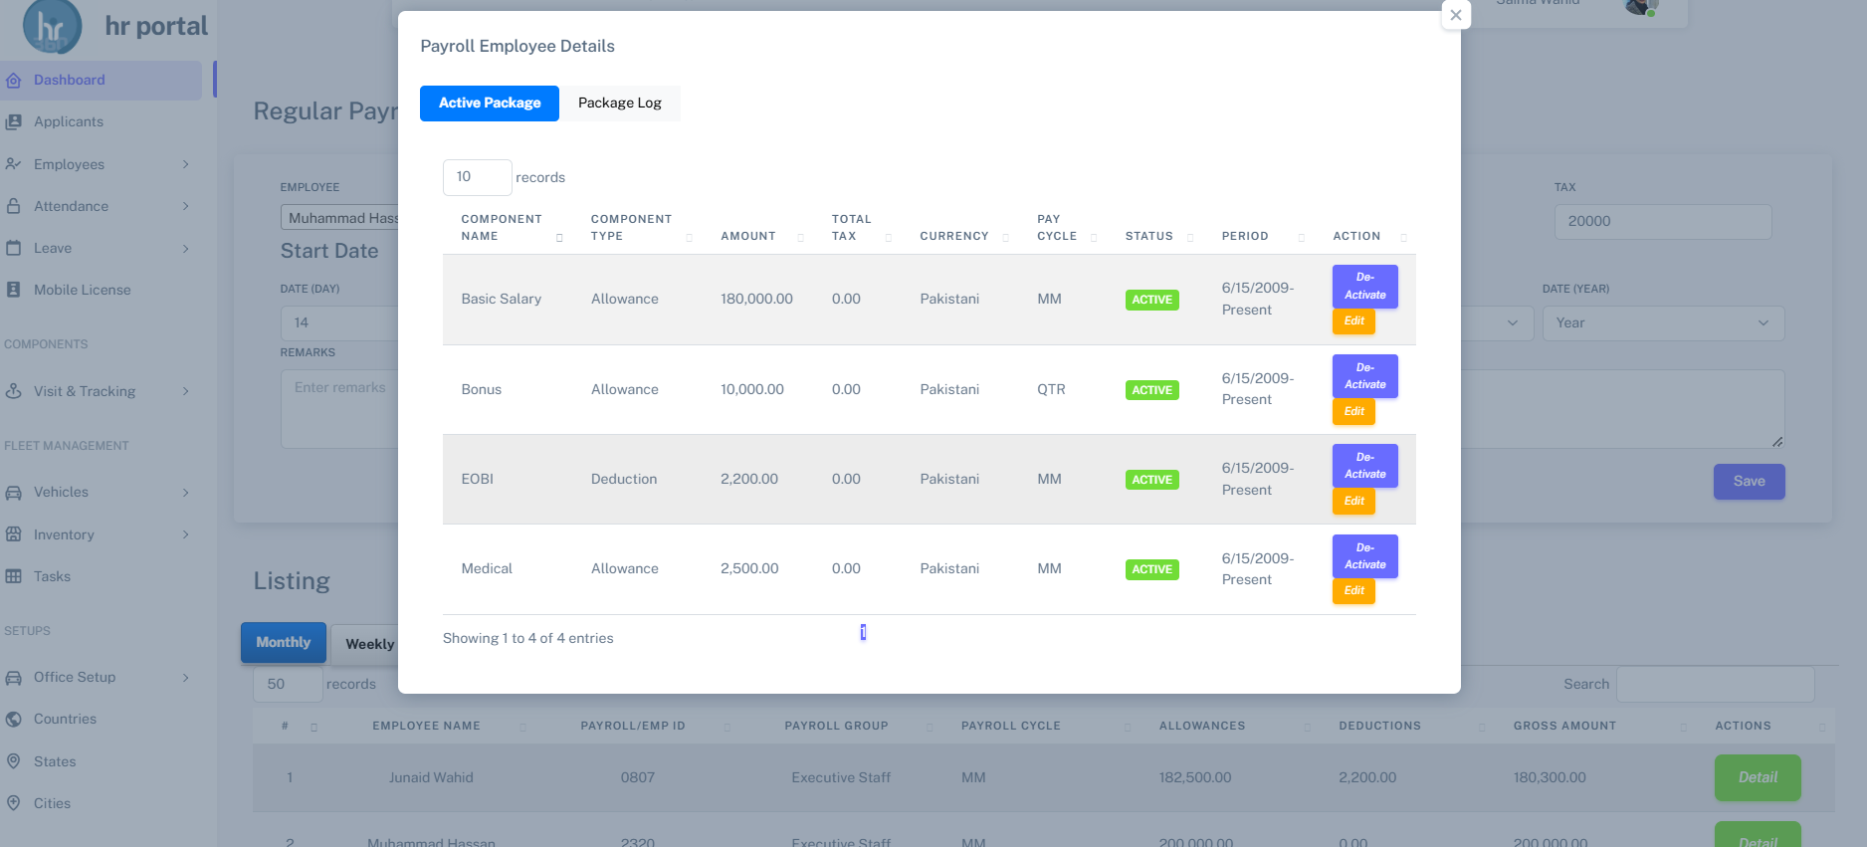Screen dimensions: 1867x847
Task: Expand the Visit & Tracking submenu
Action: pos(185,391)
